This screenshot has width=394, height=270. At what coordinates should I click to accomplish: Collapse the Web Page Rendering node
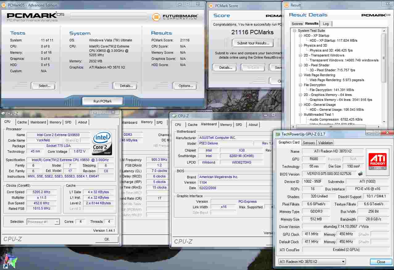301,75
